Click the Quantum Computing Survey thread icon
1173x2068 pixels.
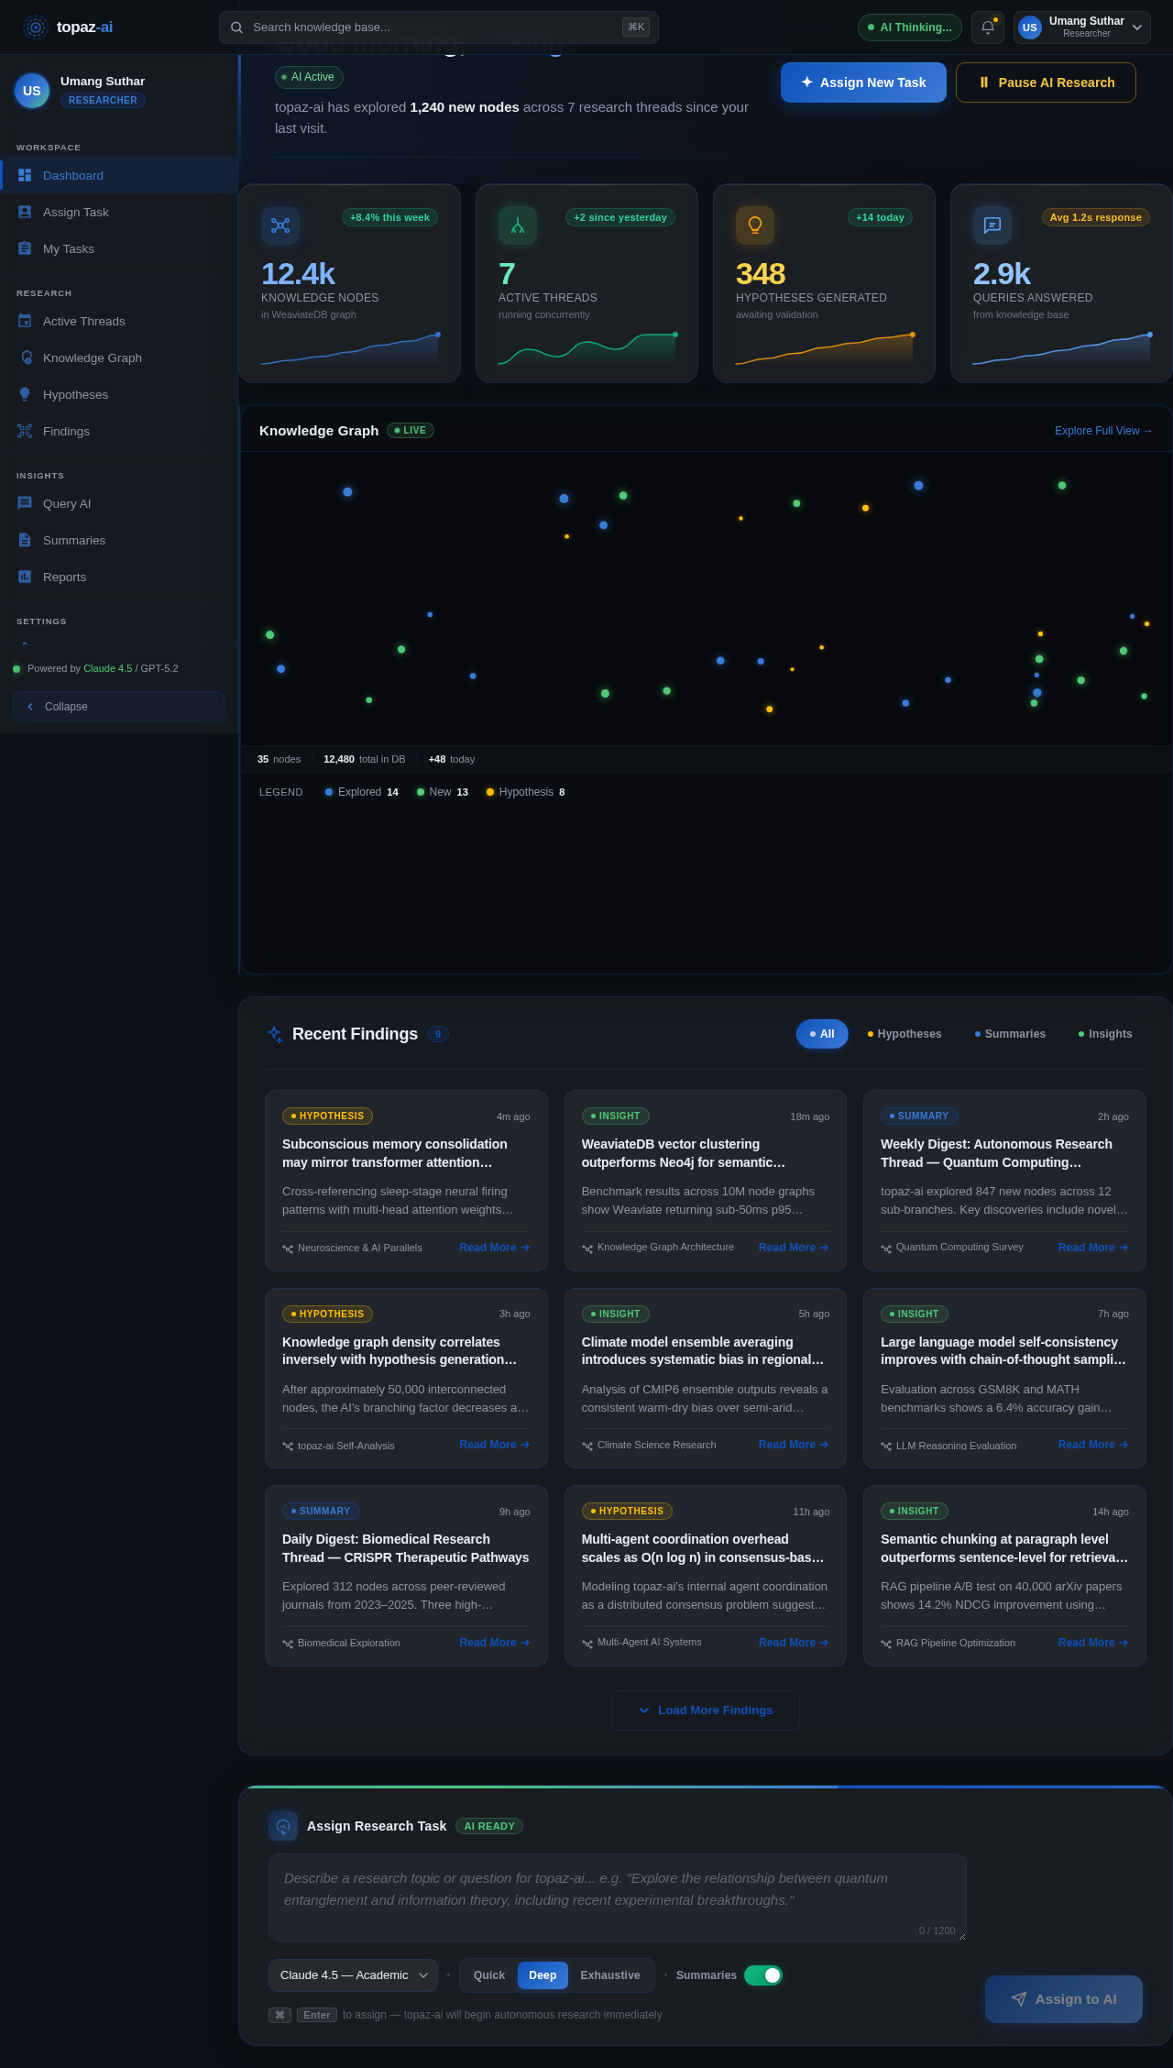(x=886, y=1248)
